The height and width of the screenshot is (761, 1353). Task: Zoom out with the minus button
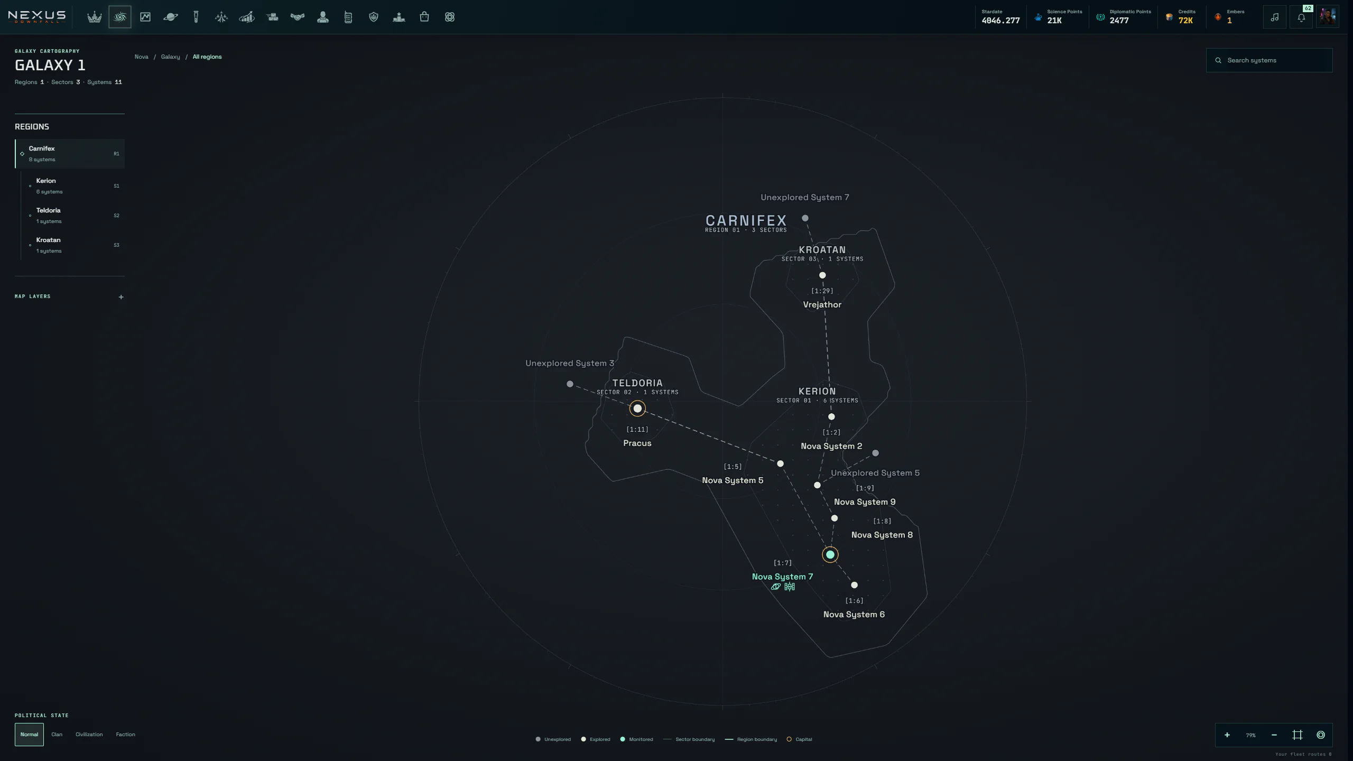coord(1274,735)
